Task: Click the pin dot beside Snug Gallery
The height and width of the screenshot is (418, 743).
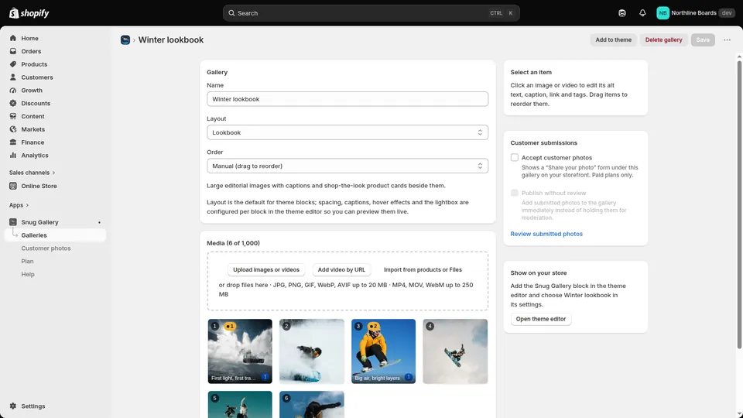Action: click(99, 222)
